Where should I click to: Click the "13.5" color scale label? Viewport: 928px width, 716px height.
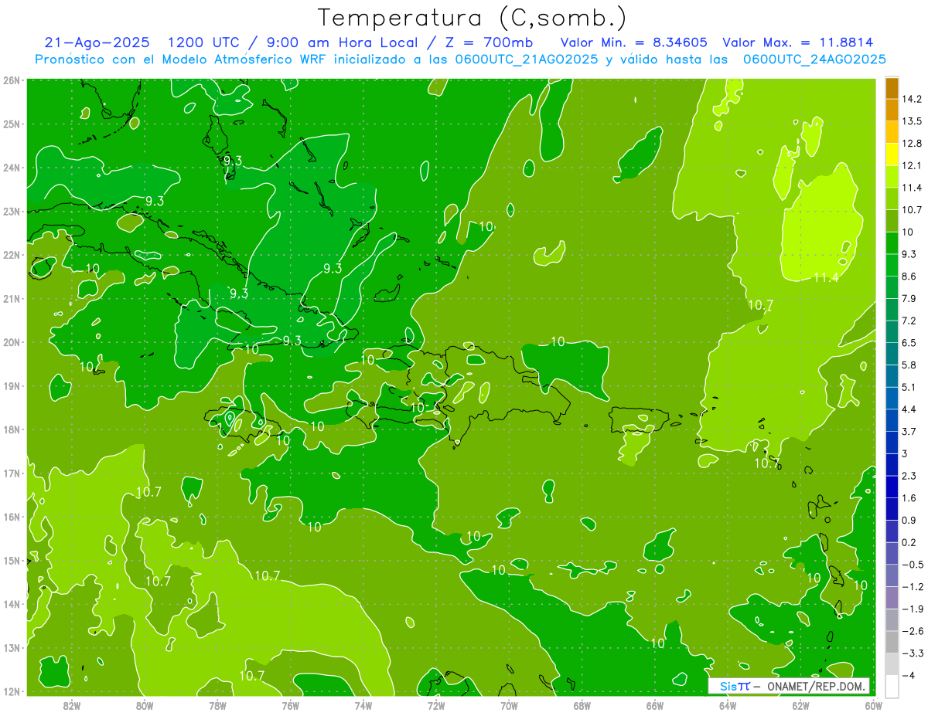pyautogui.click(x=913, y=121)
